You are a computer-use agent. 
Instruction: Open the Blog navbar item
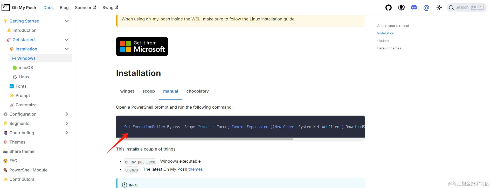click(x=64, y=7)
